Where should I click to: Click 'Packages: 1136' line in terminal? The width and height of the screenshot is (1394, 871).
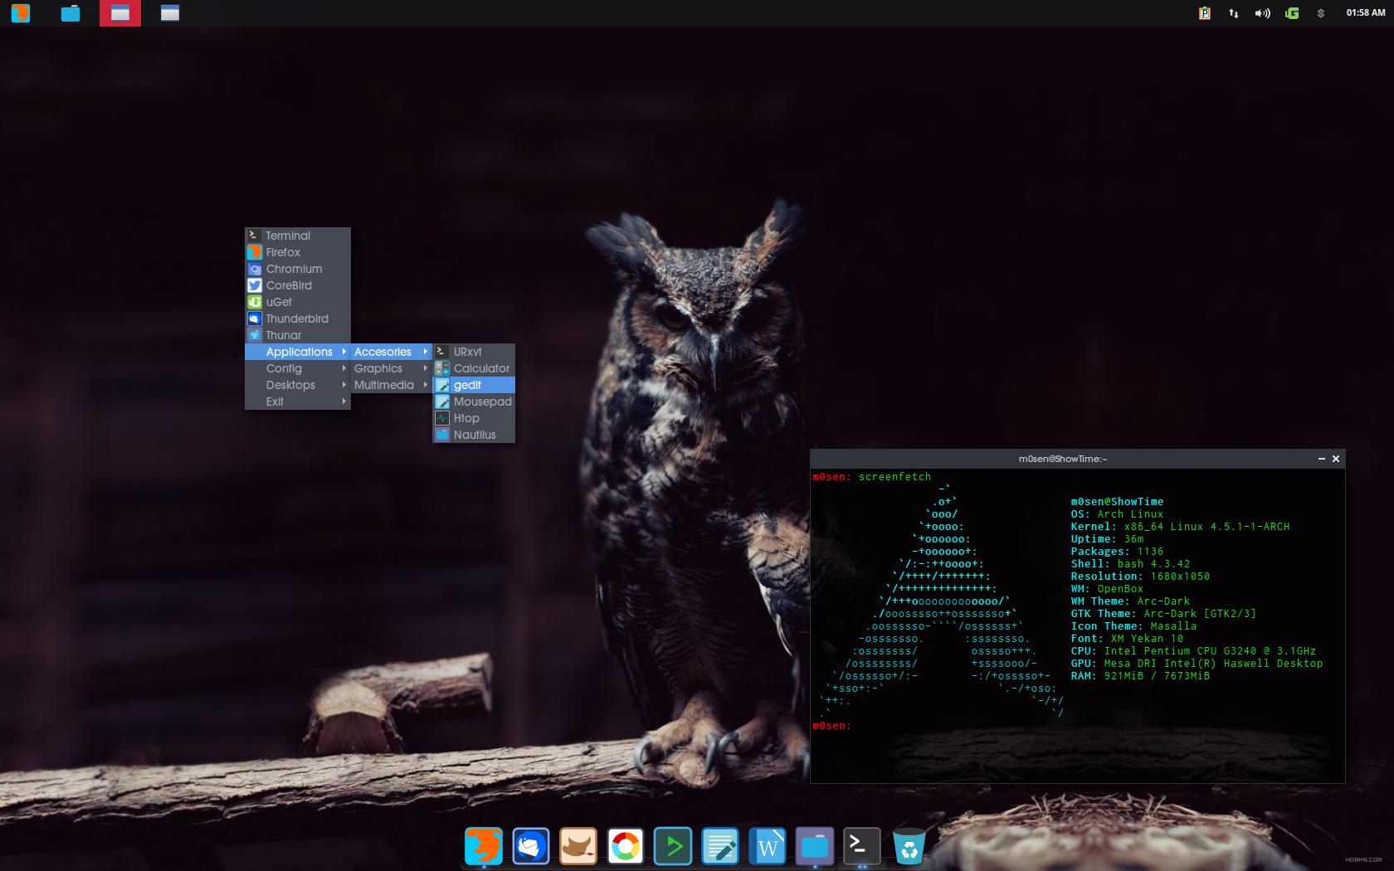(1117, 552)
